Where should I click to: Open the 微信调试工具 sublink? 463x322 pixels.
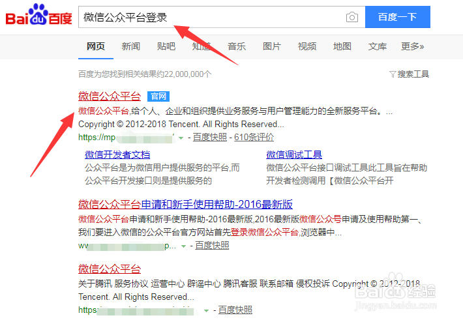(294, 154)
